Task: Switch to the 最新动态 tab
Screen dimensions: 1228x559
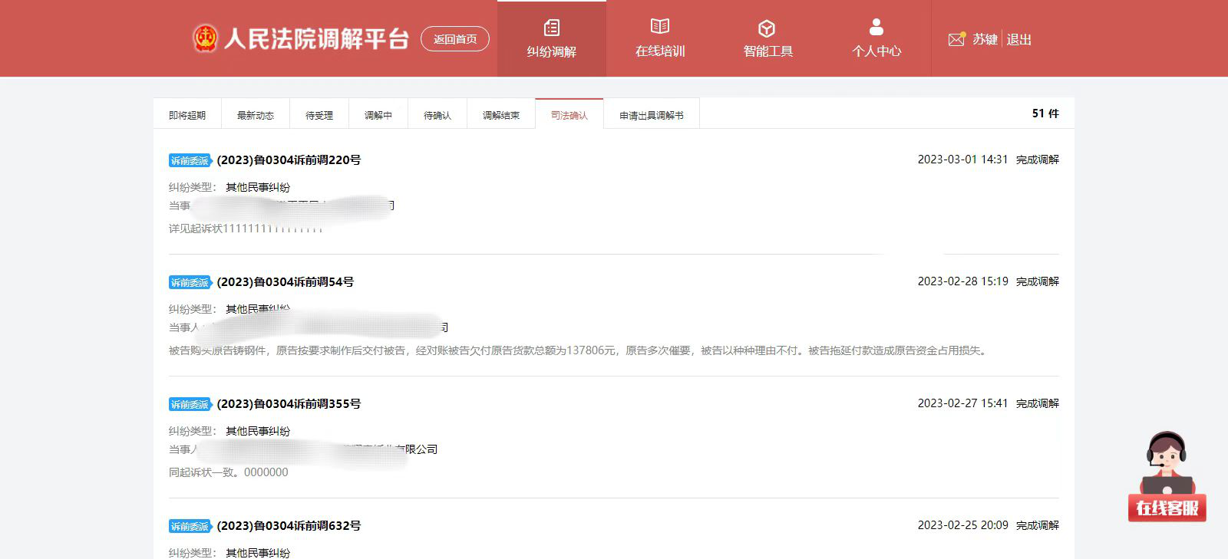Action: (256, 115)
